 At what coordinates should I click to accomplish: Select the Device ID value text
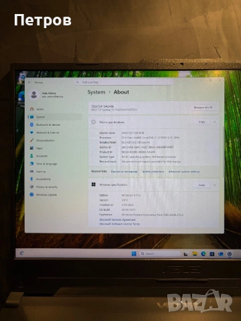tap(148, 147)
